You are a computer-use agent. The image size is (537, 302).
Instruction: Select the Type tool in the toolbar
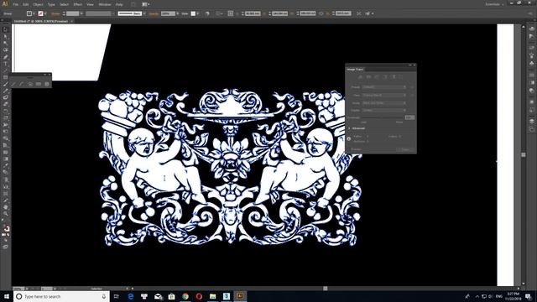5,64
